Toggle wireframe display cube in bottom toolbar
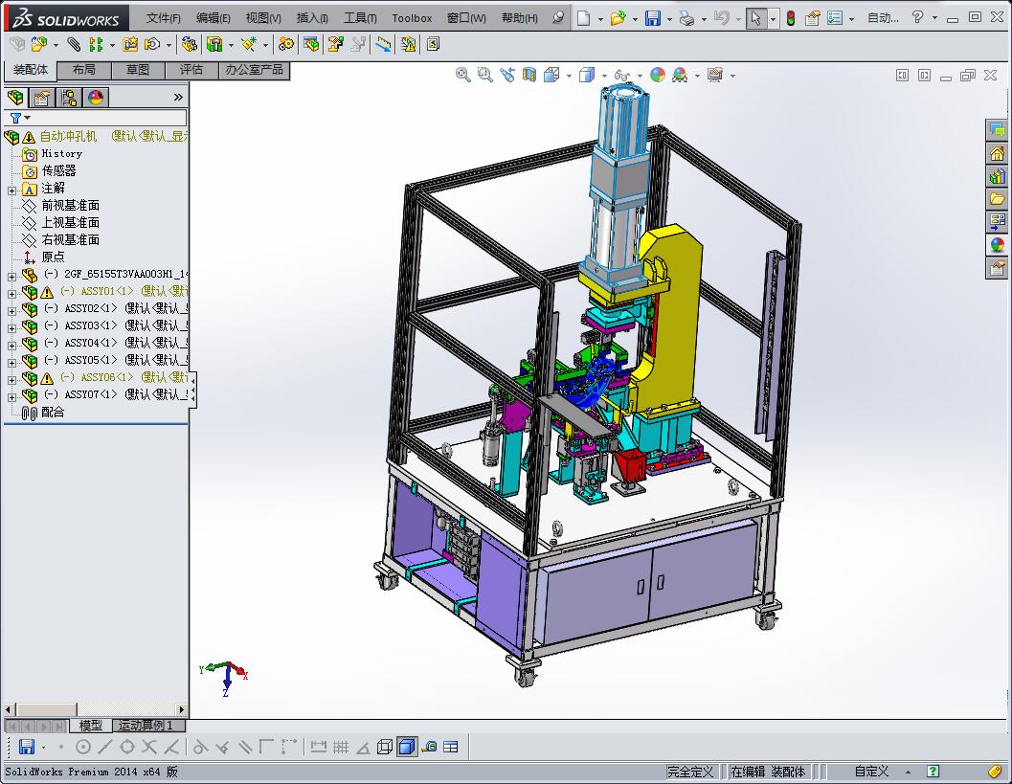The height and width of the screenshot is (784, 1012). click(x=385, y=747)
